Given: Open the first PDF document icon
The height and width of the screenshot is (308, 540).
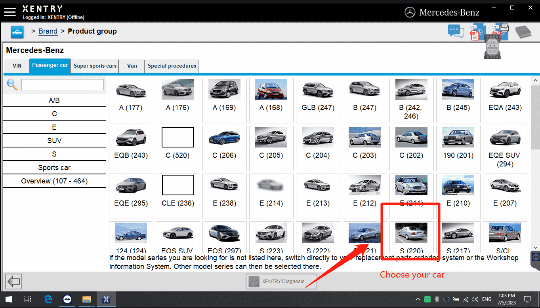Looking at the screenshot, I should [477, 32].
